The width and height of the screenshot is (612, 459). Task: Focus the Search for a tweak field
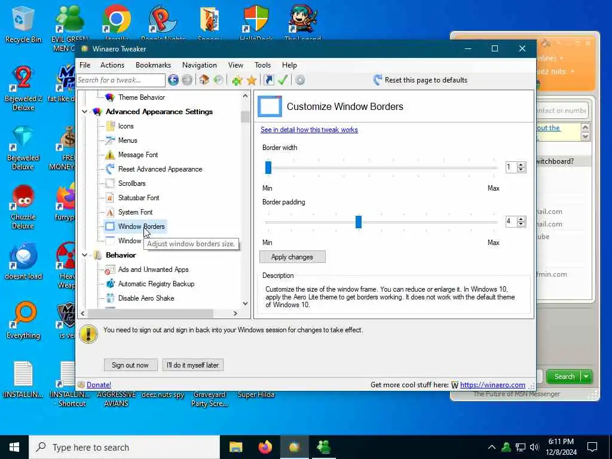121,80
